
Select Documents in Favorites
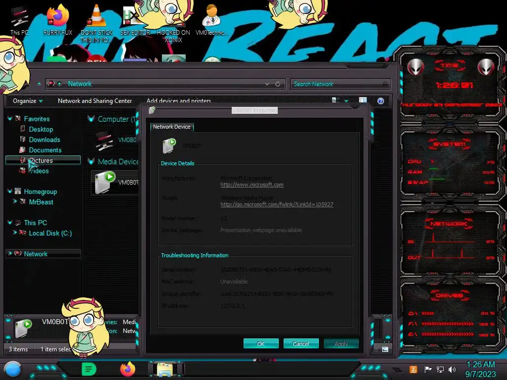pyautogui.click(x=45, y=150)
